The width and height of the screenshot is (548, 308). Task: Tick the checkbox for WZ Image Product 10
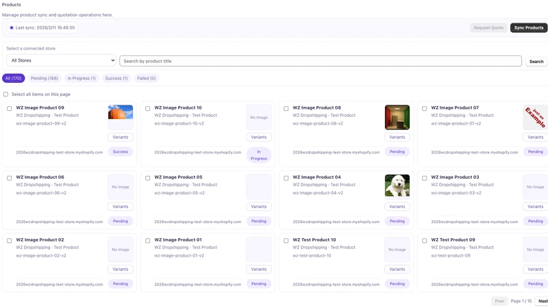click(x=148, y=109)
